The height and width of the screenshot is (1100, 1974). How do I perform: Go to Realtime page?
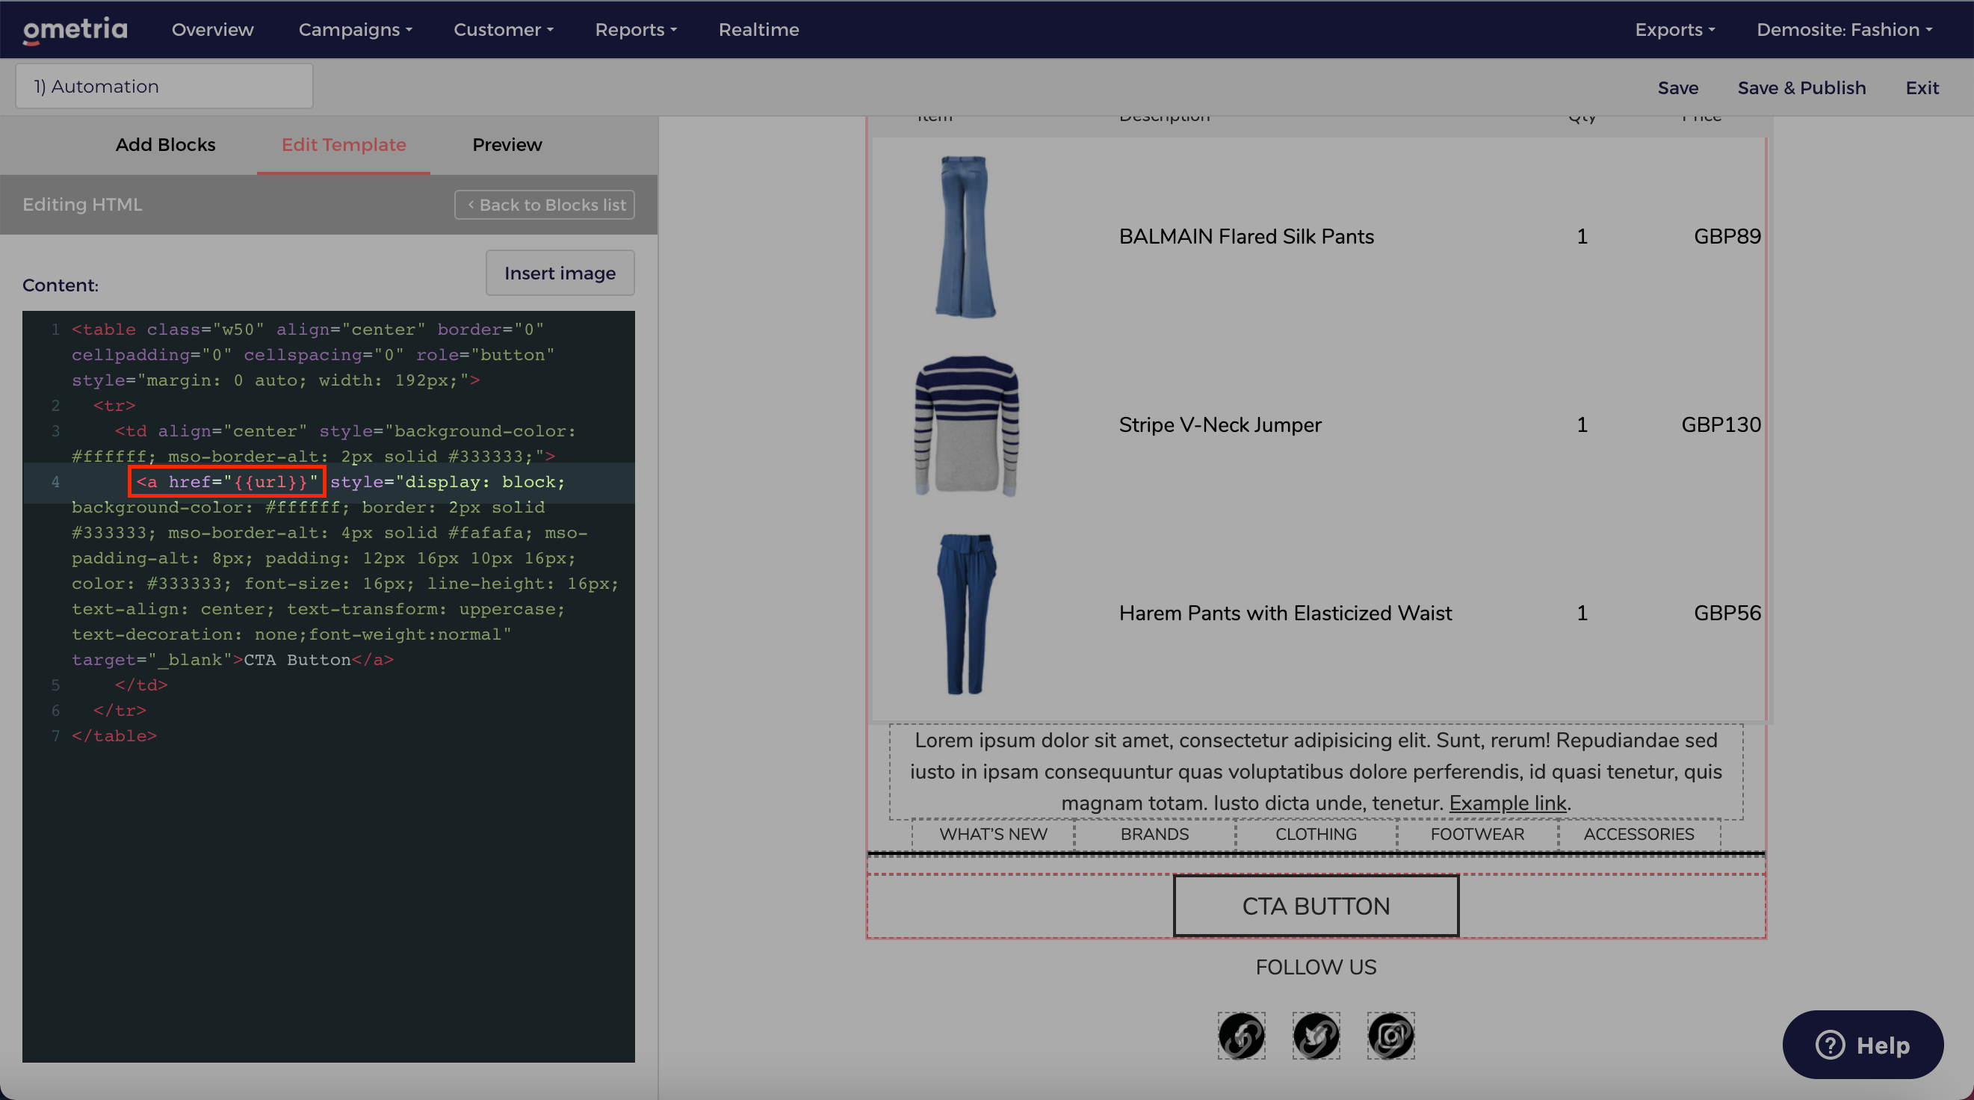tap(758, 30)
